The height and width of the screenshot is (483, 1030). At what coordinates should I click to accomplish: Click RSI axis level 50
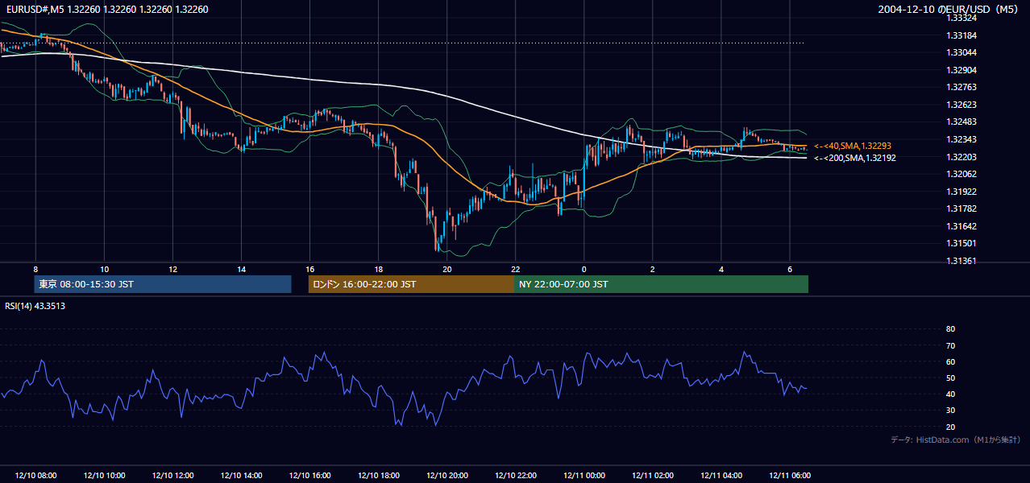[950, 378]
